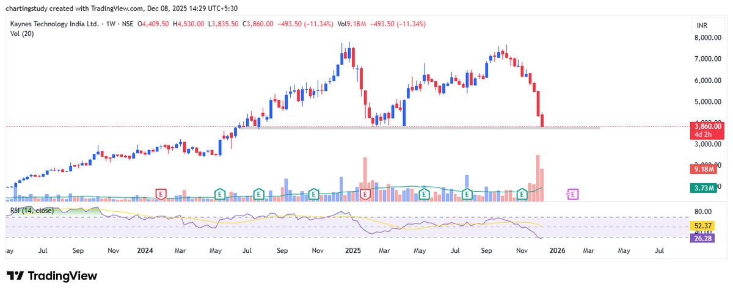The width and height of the screenshot is (733, 293).
Task: Click the open value O4,409.50
Action: pyautogui.click(x=155, y=24)
